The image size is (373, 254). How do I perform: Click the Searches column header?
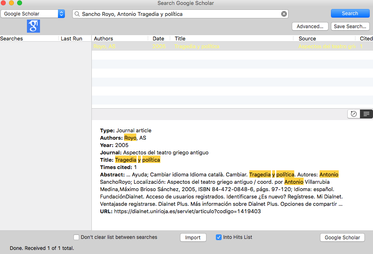[29, 38]
